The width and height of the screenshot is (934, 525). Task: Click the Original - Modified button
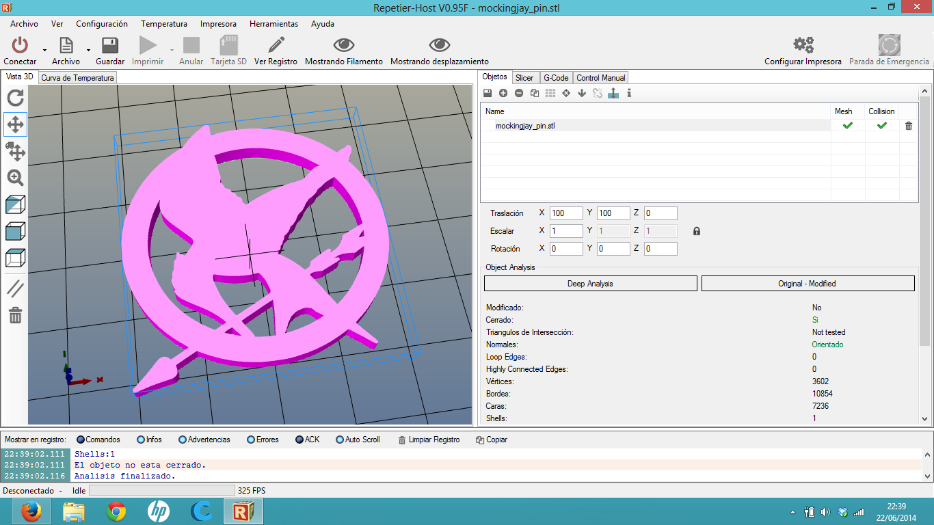[x=808, y=284]
